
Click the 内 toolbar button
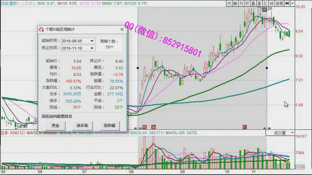click(x=228, y=3)
